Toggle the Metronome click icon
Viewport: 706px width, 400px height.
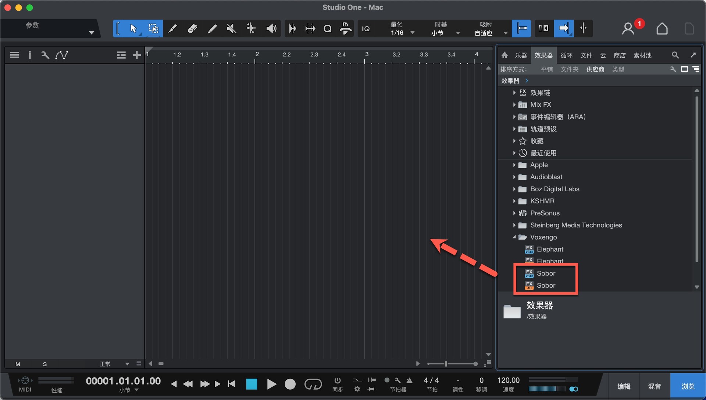tap(409, 380)
